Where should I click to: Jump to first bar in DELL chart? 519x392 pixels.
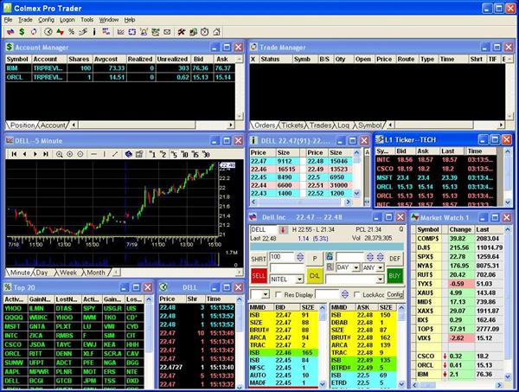tap(14, 154)
